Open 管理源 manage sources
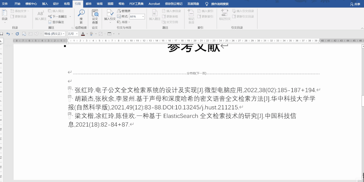The width and height of the screenshot is (364, 182). click(x=123, y=11)
